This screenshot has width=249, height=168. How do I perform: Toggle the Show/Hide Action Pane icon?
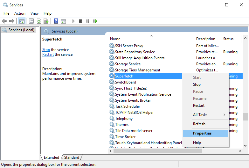tap(63, 21)
